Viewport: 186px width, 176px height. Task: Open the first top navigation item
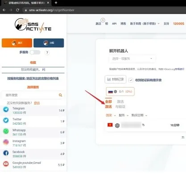click(98, 24)
